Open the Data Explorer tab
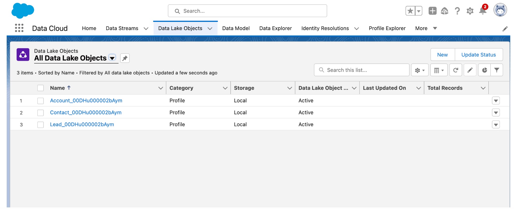 click(x=275, y=28)
